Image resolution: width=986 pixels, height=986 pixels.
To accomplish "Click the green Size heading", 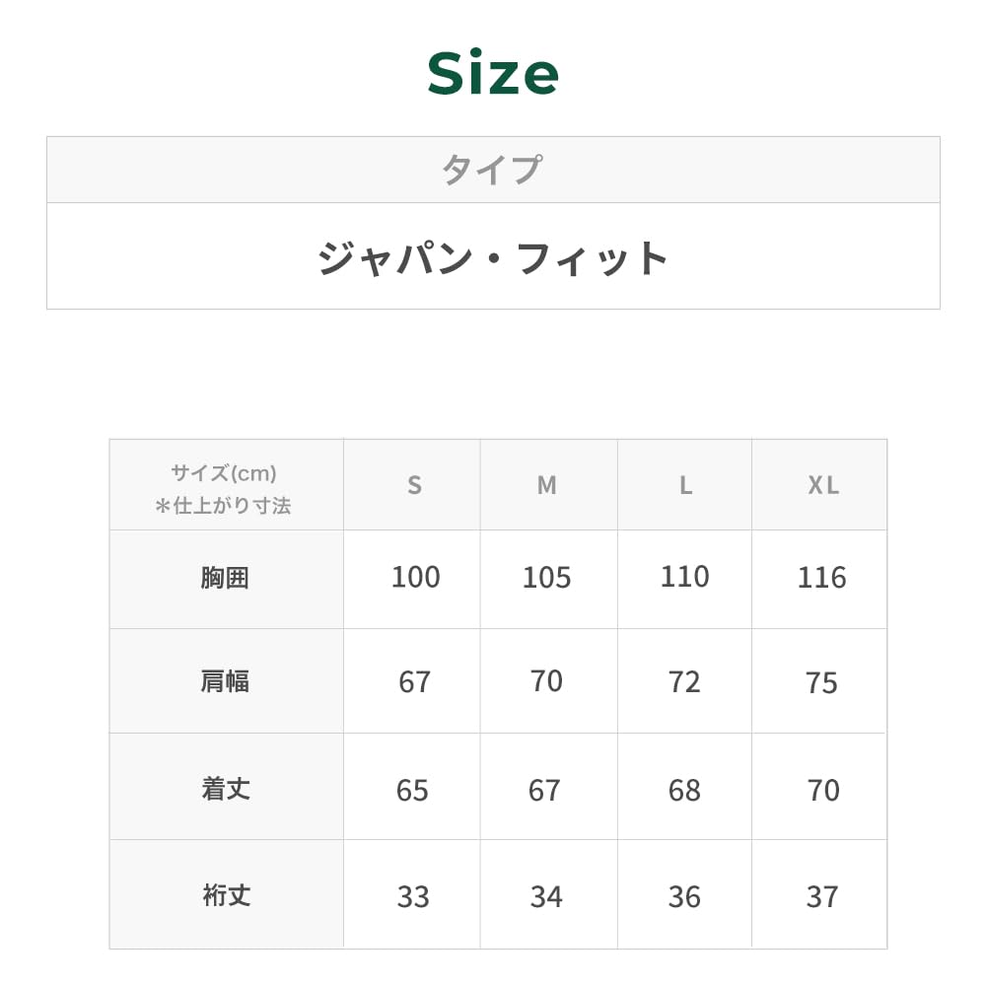I will point(493,75).
